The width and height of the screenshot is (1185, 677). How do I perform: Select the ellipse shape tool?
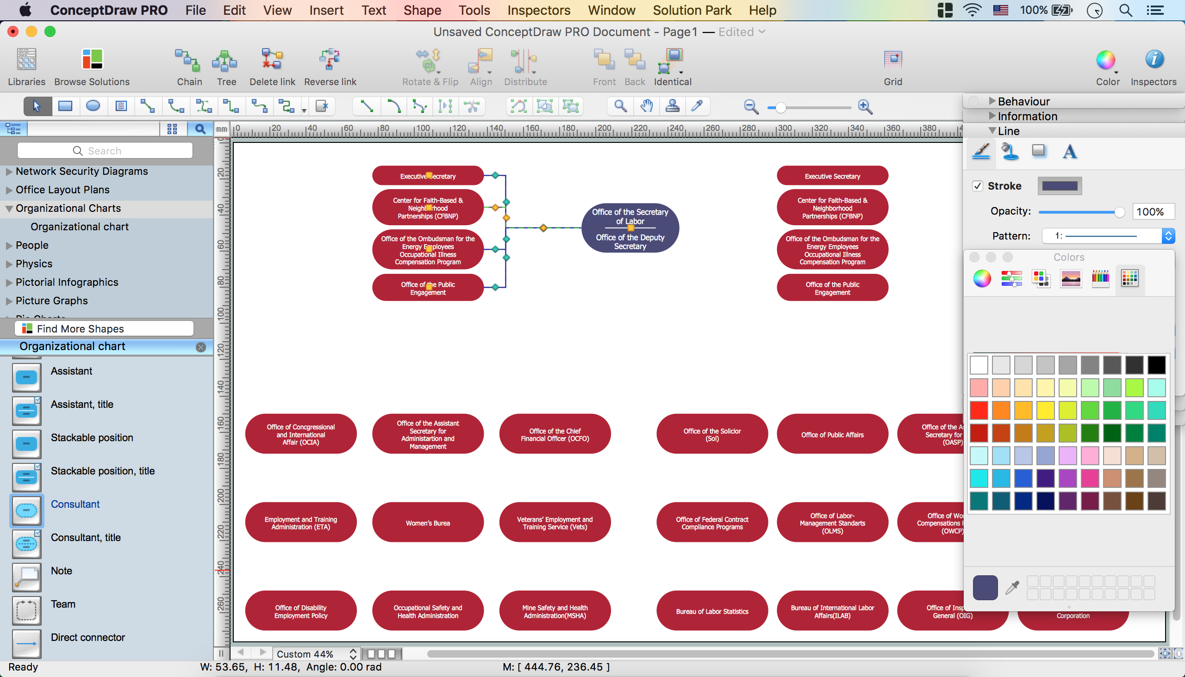(93, 106)
